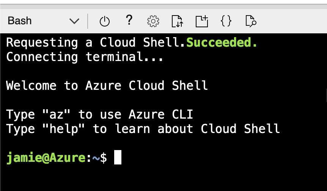Open the Settings gear menu

153,21
